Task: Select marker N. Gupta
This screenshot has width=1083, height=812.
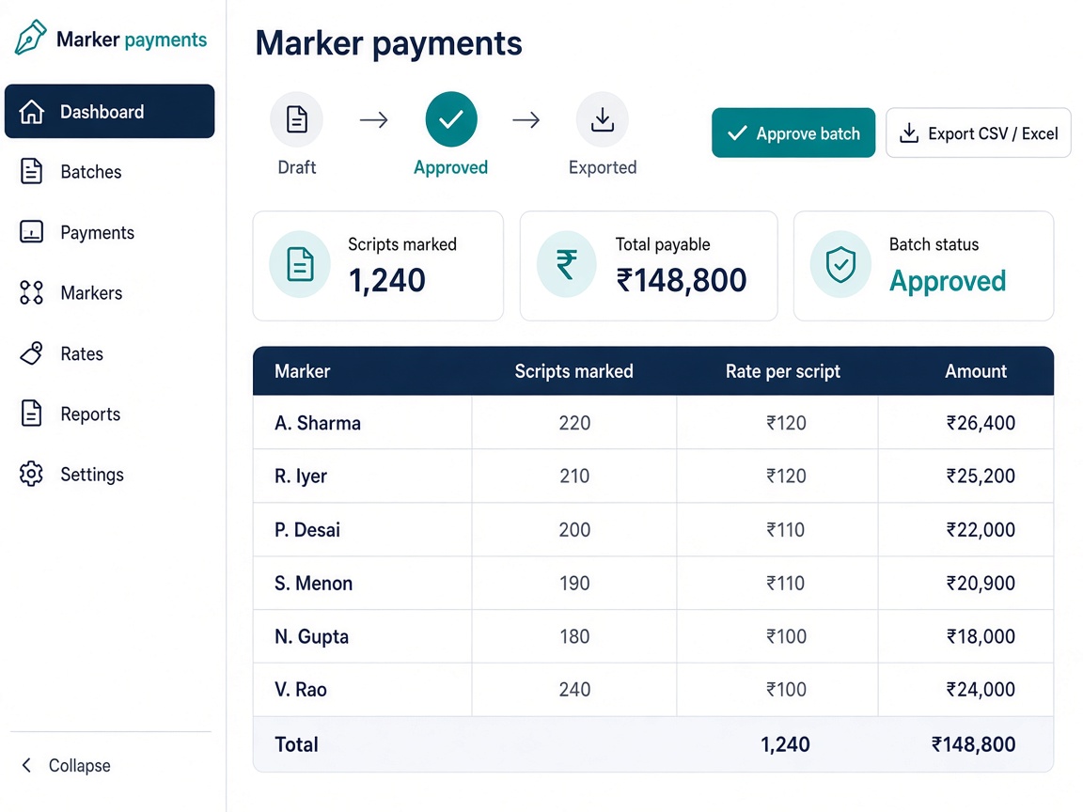Action: click(311, 636)
